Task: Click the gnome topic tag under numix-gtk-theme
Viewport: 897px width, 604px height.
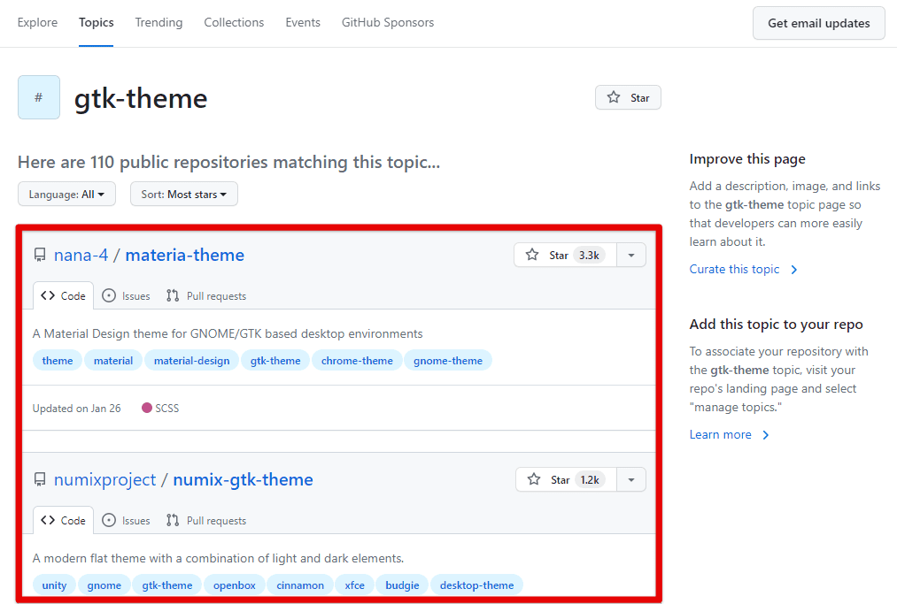Action: 104,585
